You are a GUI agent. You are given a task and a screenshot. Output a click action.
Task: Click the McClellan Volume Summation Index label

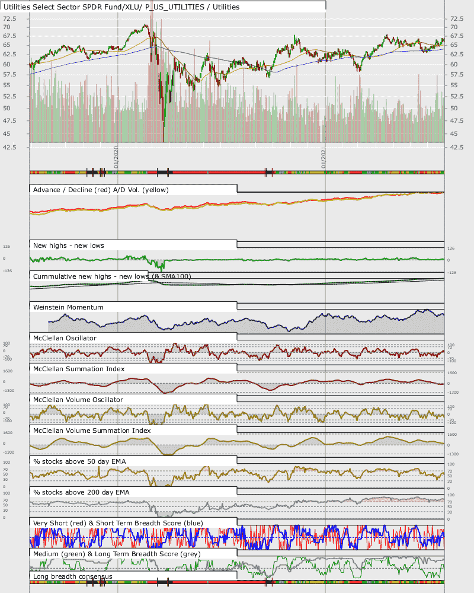tap(92, 431)
